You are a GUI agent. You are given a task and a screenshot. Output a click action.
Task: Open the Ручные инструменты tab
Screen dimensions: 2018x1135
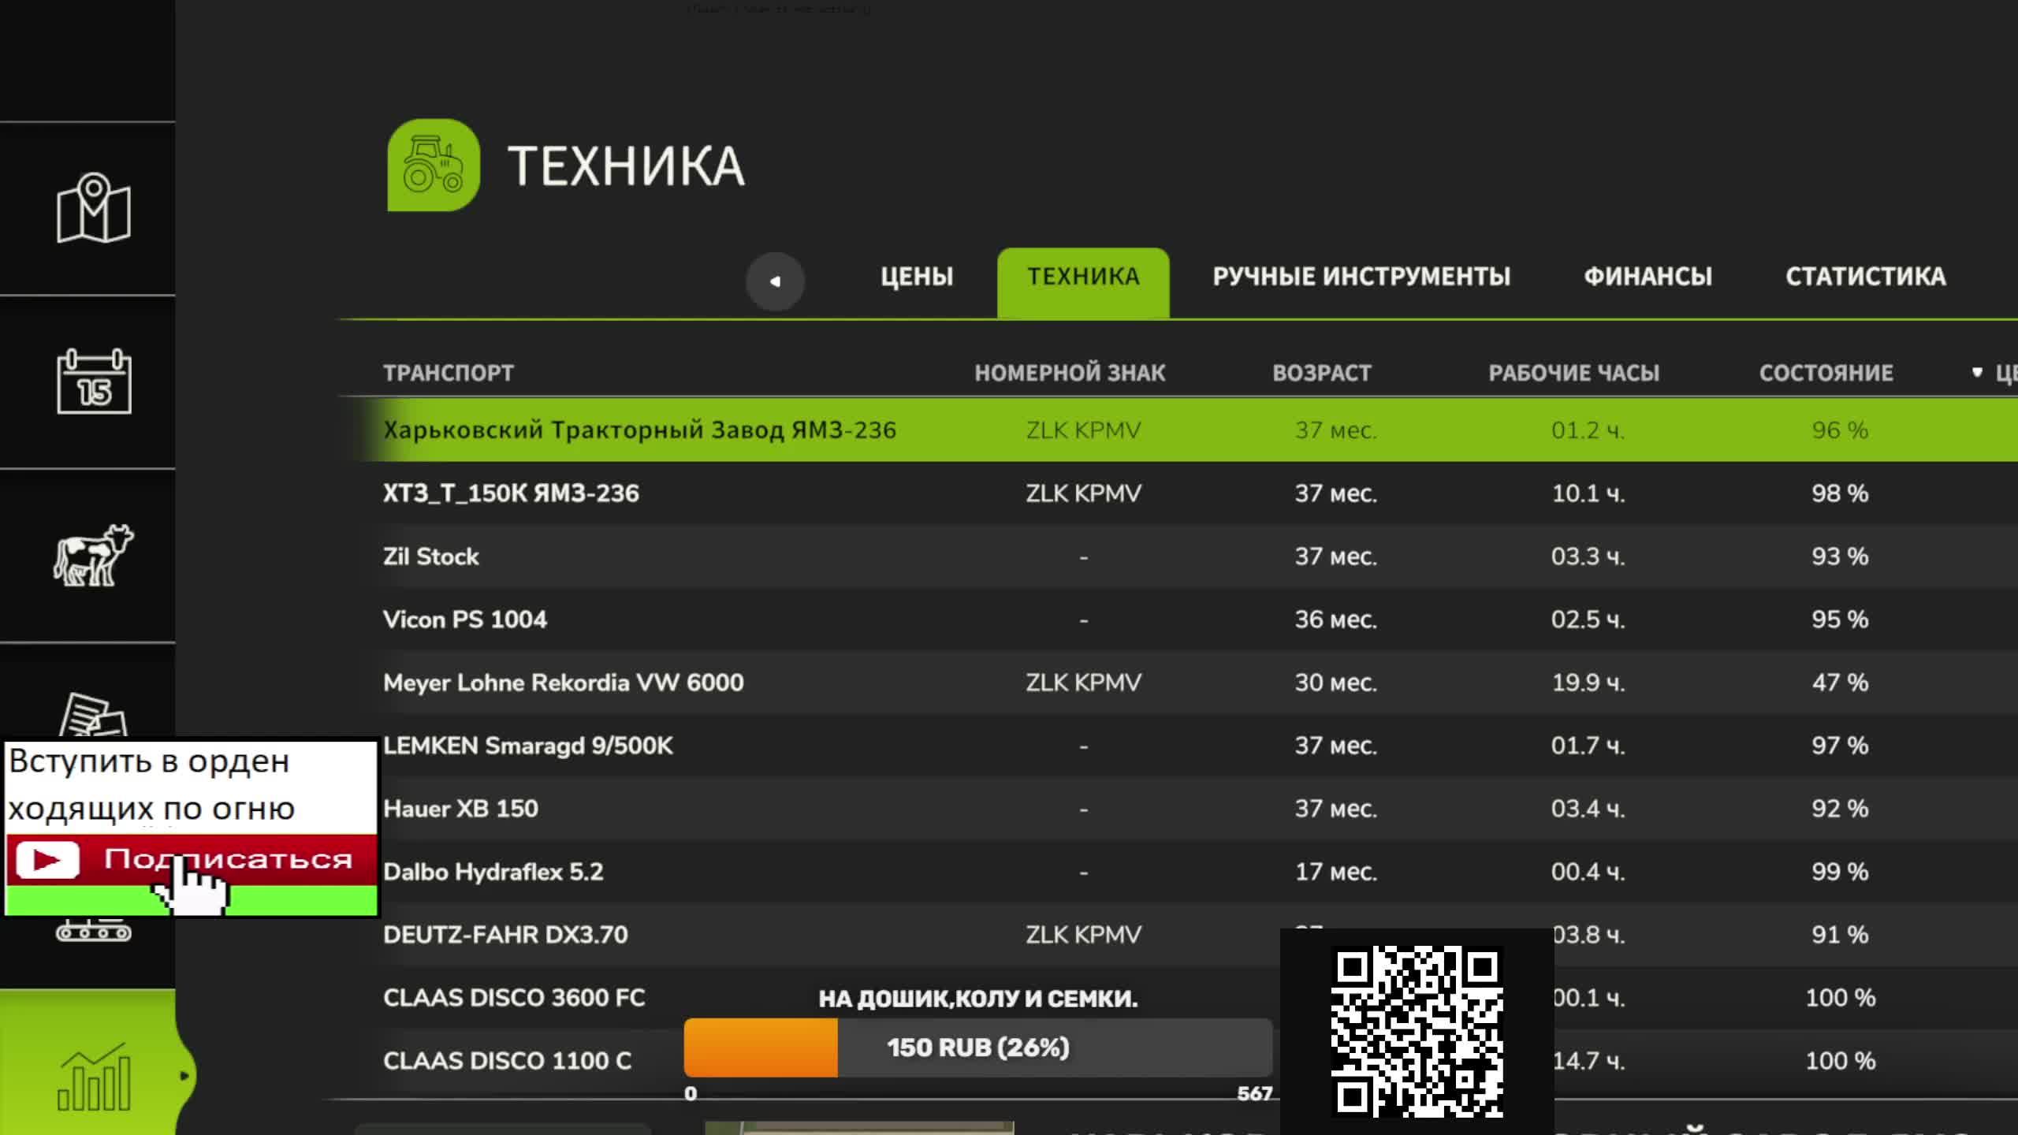tap(1361, 277)
